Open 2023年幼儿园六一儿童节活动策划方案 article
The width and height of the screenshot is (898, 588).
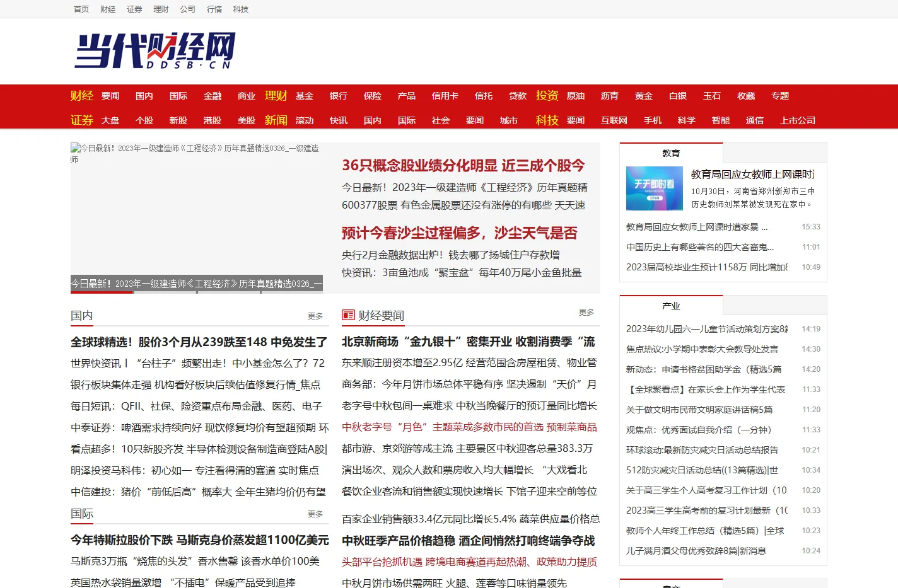[x=707, y=329]
